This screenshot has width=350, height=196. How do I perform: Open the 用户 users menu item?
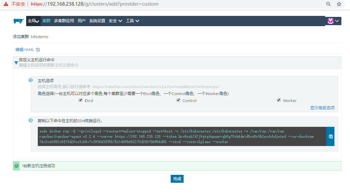click(82, 21)
